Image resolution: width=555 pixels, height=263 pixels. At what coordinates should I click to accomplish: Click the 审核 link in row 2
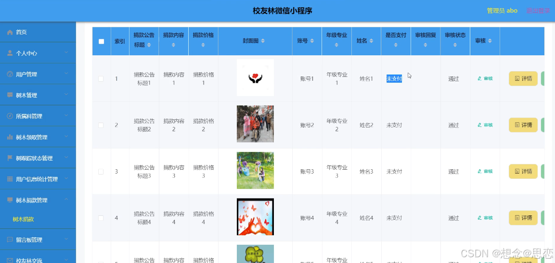pyautogui.click(x=485, y=125)
